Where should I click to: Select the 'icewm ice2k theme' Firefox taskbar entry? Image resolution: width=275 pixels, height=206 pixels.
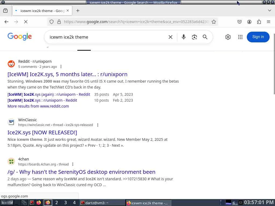point(148,203)
